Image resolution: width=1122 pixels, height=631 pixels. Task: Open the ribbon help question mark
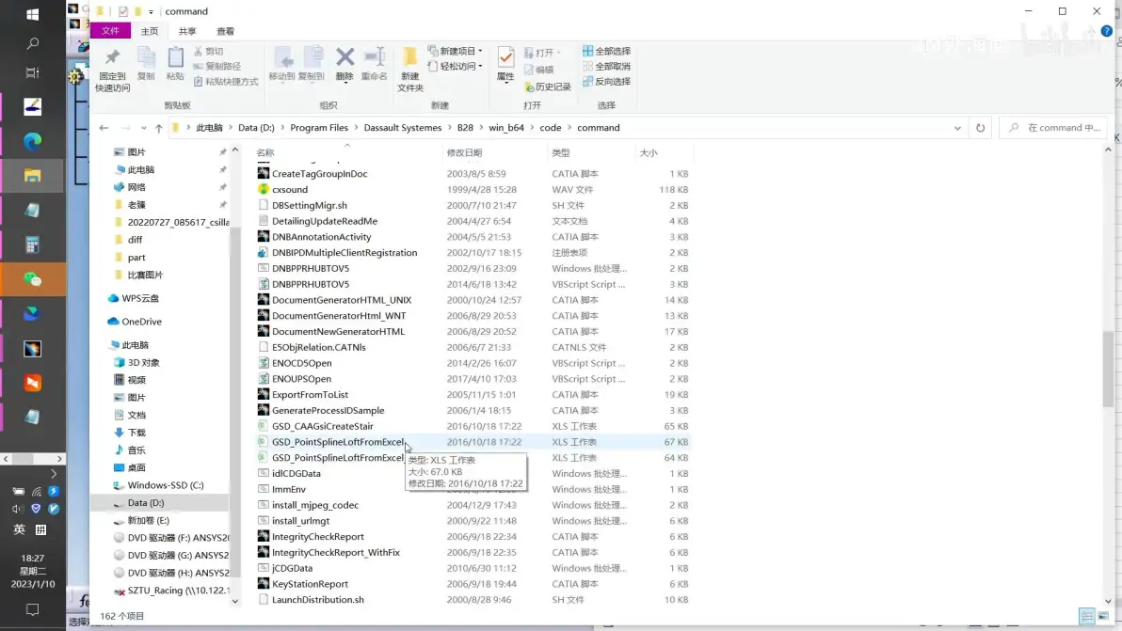click(x=1106, y=31)
